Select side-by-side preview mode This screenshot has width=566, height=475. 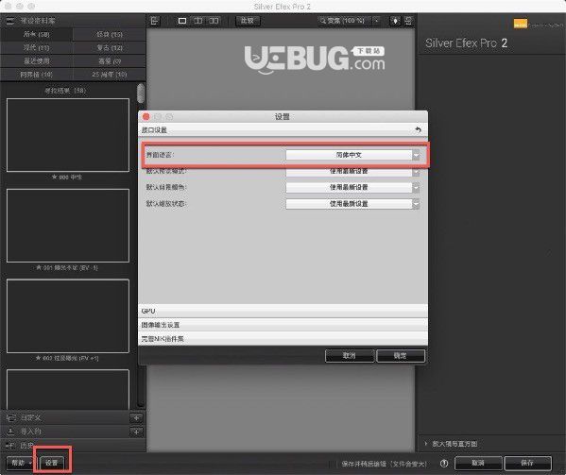pyautogui.click(x=214, y=21)
